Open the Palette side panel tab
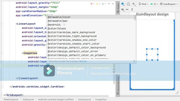This screenshot has width=180, height=101. 118,8
